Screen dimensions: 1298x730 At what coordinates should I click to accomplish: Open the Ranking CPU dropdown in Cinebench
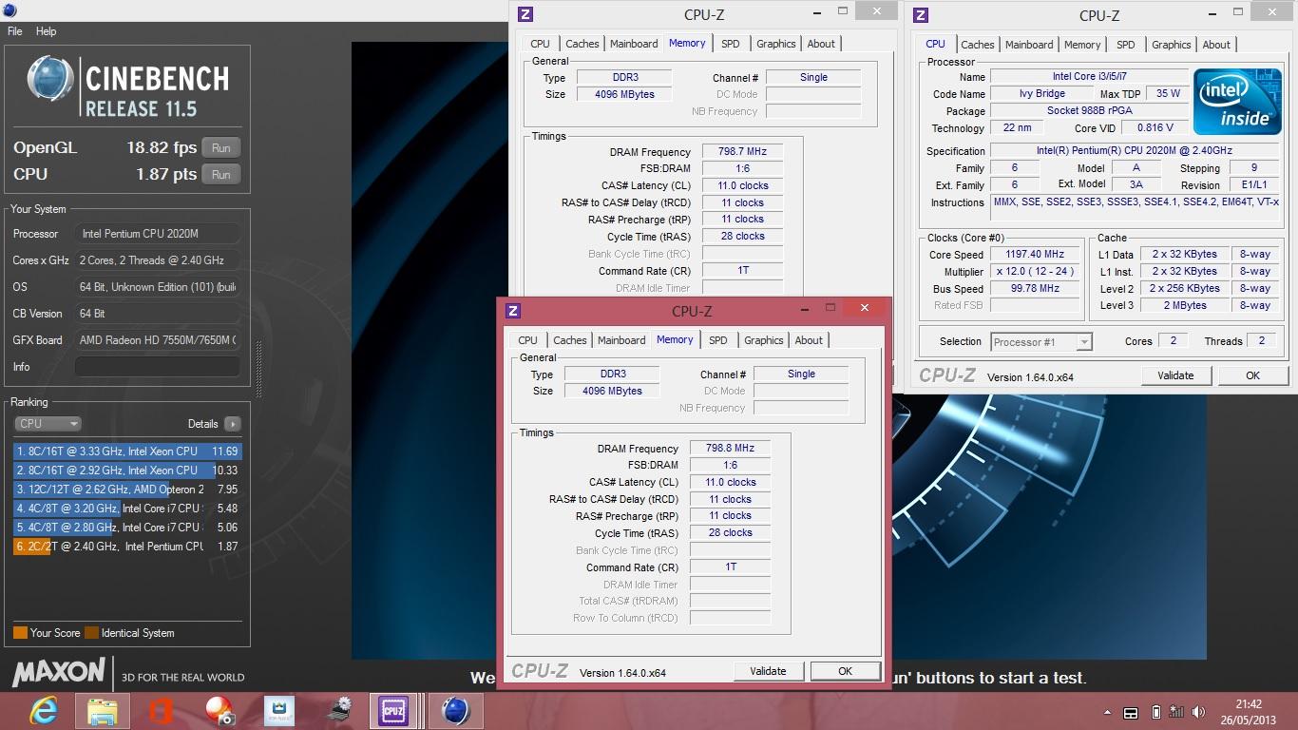pyautogui.click(x=48, y=424)
